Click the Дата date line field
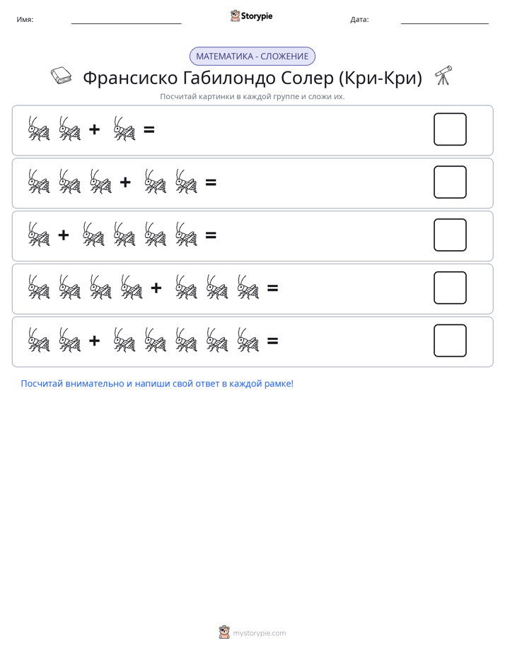Viewport: 505px width, 653px height. click(445, 20)
